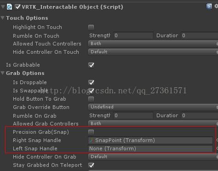
Task: Click the Rumble On Touch label
Action: click(36, 36)
